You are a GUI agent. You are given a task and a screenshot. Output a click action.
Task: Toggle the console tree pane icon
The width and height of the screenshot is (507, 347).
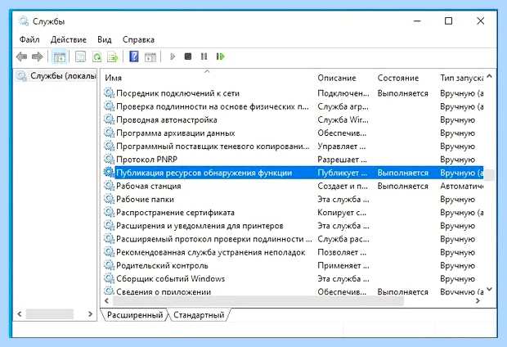tap(59, 57)
